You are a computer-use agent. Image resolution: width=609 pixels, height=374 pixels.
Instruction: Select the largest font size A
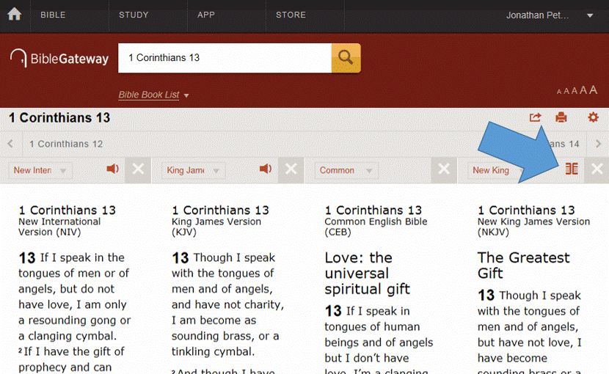pyautogui.click(x=593, y=90)
